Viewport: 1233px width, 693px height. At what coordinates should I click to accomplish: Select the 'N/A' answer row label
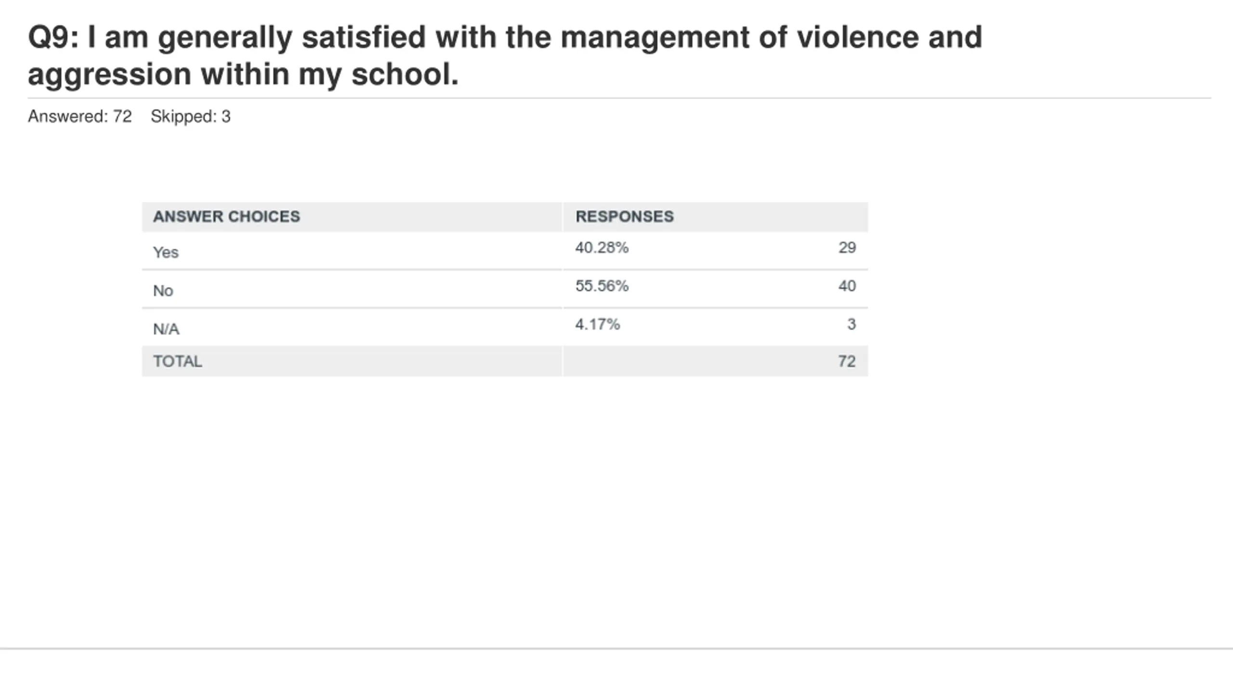pos(166,329)
